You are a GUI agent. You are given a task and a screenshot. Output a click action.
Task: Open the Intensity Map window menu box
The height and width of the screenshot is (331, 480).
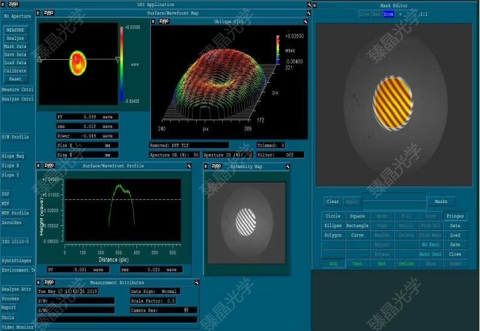[206, 166]
